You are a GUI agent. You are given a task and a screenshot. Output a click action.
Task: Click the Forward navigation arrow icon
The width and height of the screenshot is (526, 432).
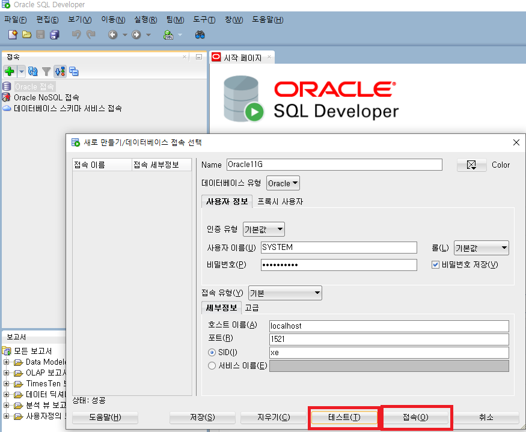pyautogui.click(x=136, y=34)
